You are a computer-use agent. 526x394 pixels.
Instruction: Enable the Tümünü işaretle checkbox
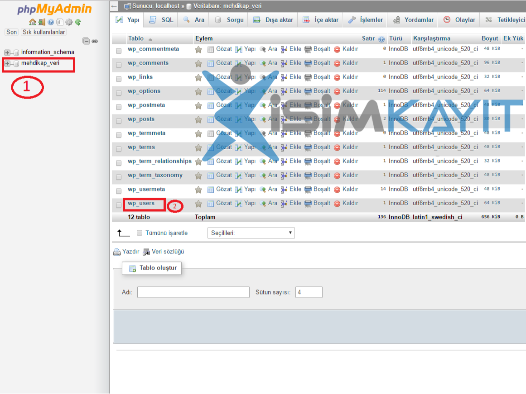[140, 233]
